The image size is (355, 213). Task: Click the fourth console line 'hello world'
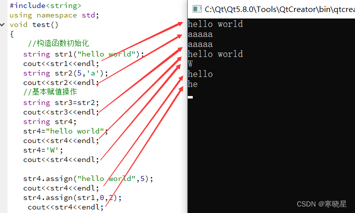point(215,54)
